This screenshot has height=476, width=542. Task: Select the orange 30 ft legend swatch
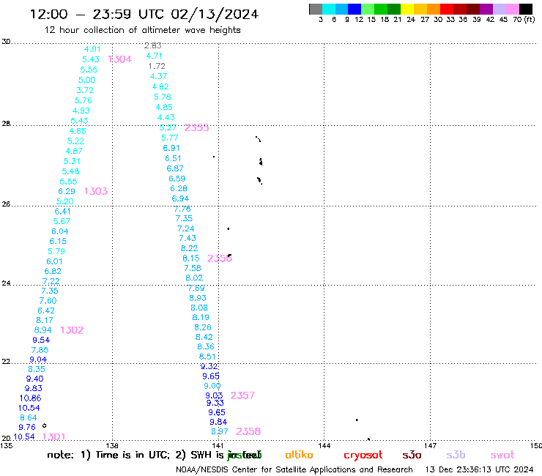tap(434, 9)
